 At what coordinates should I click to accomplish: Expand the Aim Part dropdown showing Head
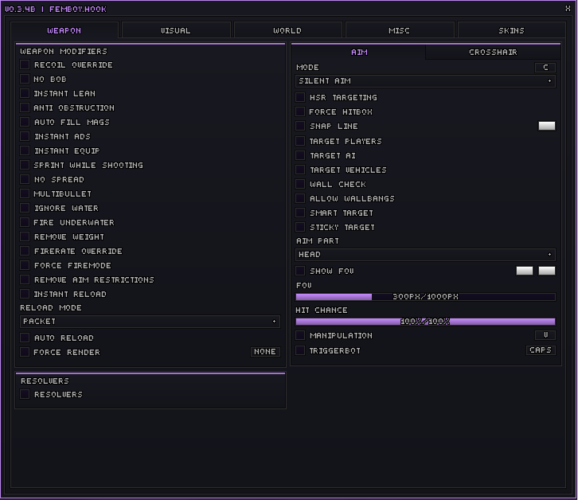coord(425,255)
